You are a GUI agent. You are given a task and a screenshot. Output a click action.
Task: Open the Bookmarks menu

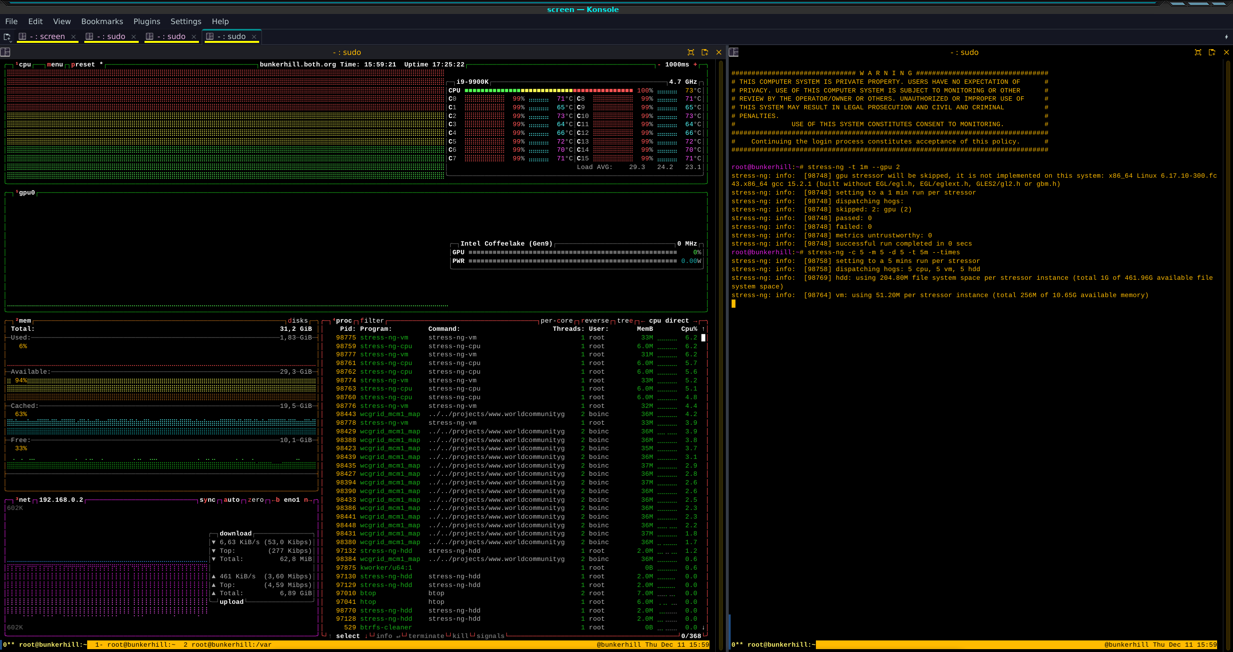[x=102, y=21]
